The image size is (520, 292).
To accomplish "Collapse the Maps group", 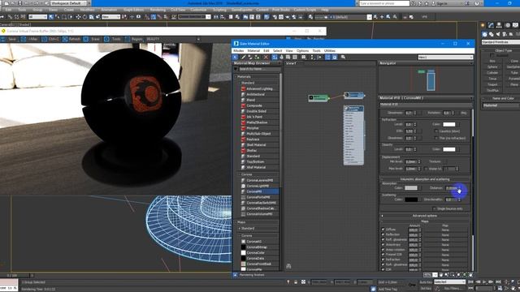I will [x=236, y=222].
